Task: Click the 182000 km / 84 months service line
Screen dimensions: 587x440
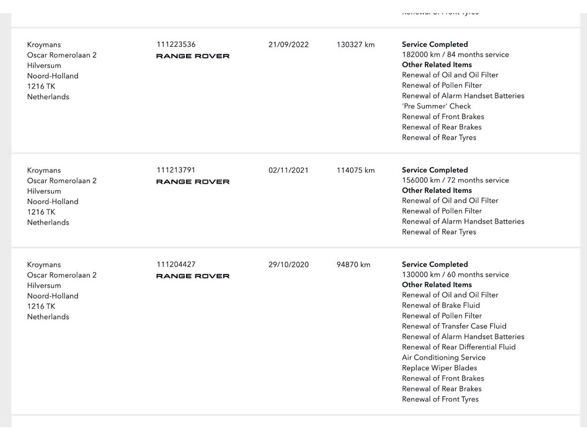Action: (455, 55)
